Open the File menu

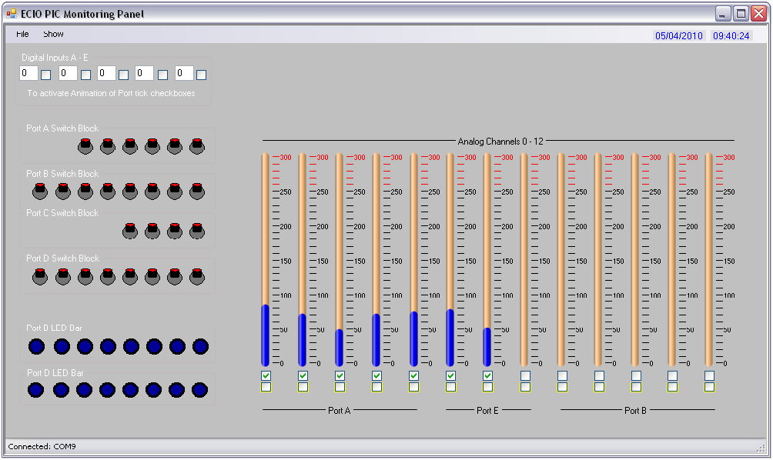22,34
